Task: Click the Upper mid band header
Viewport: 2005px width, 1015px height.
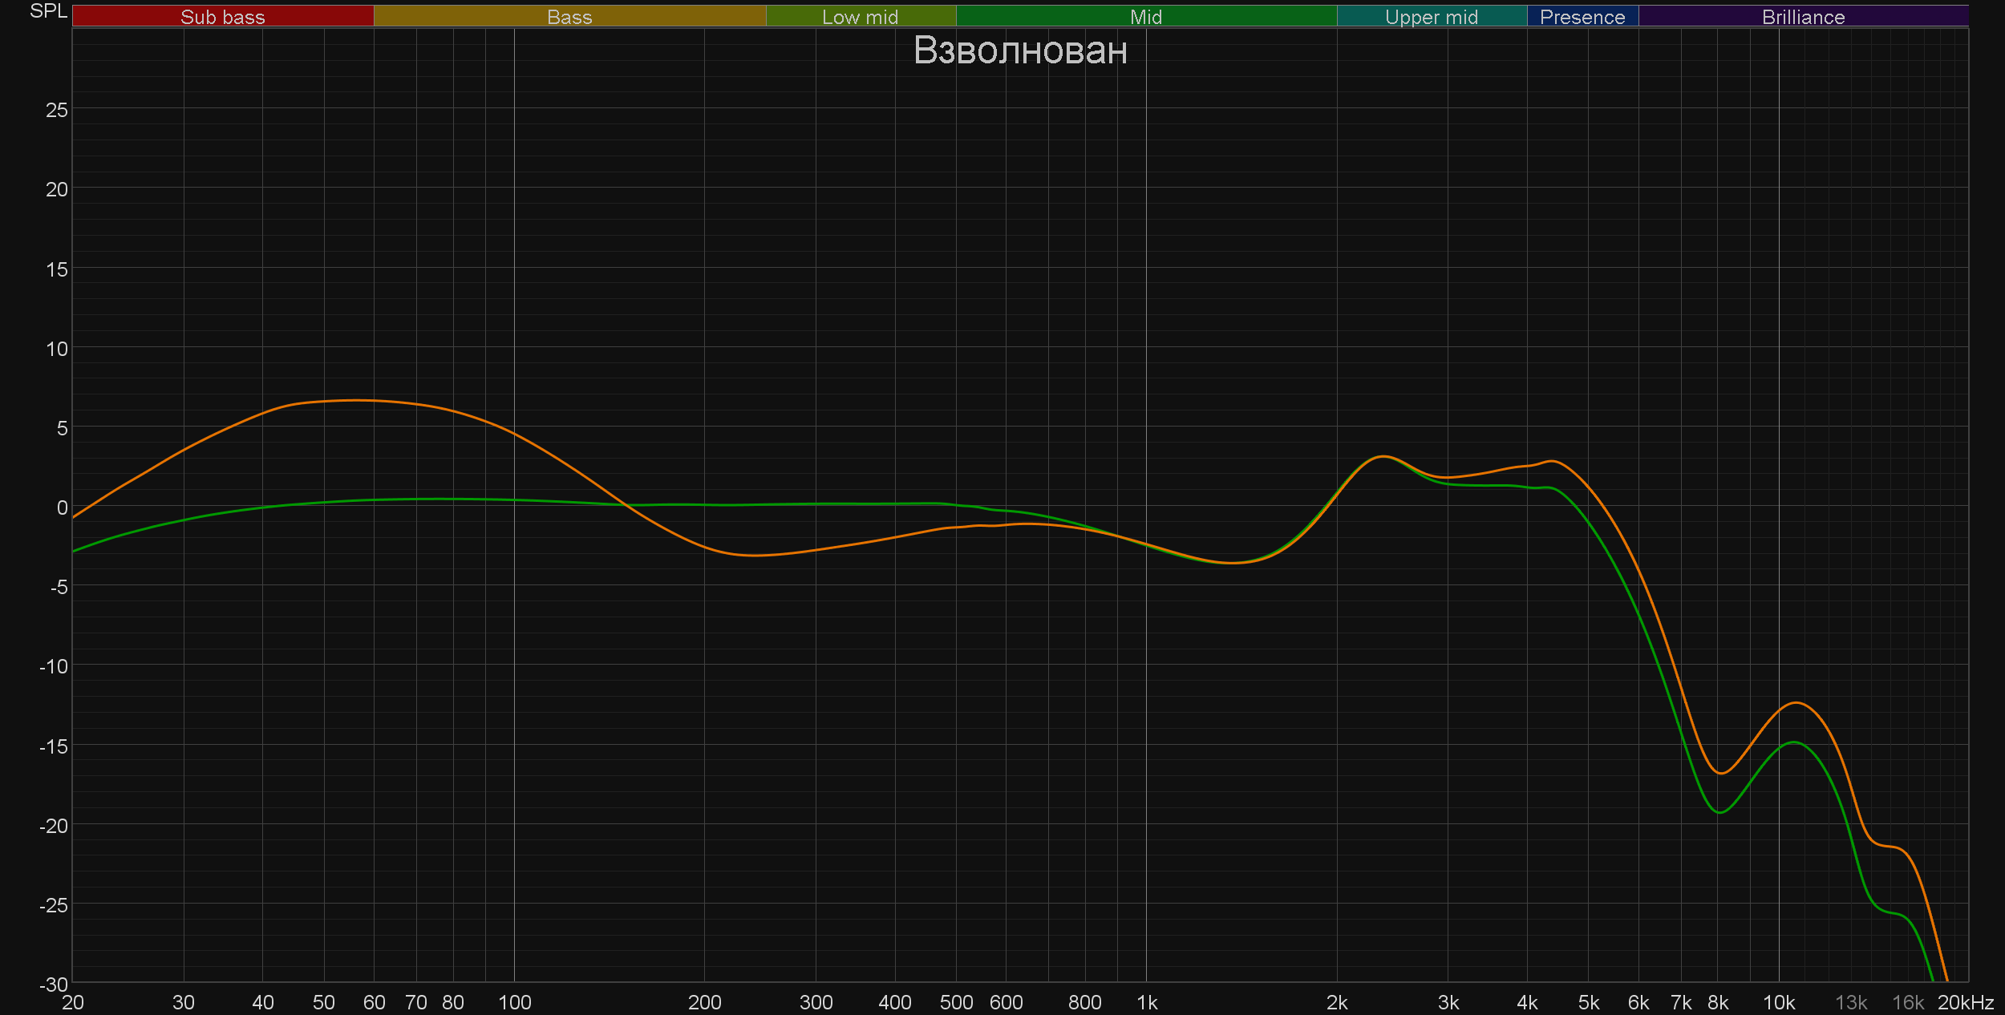Action: pyautogui.click(x=1431, y=17)
